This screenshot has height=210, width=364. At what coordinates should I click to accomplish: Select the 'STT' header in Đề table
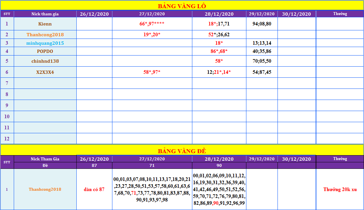point(7,162)
